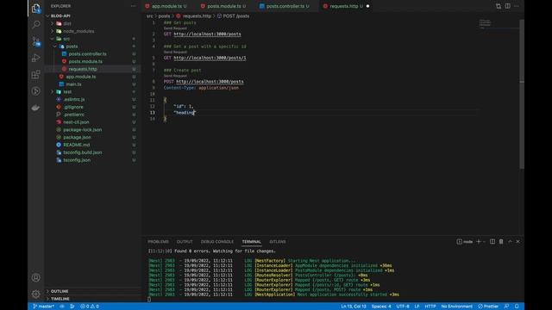Open the Manage gear icon
This screenshot has width=552, height=310.
[x=36, y=294]
